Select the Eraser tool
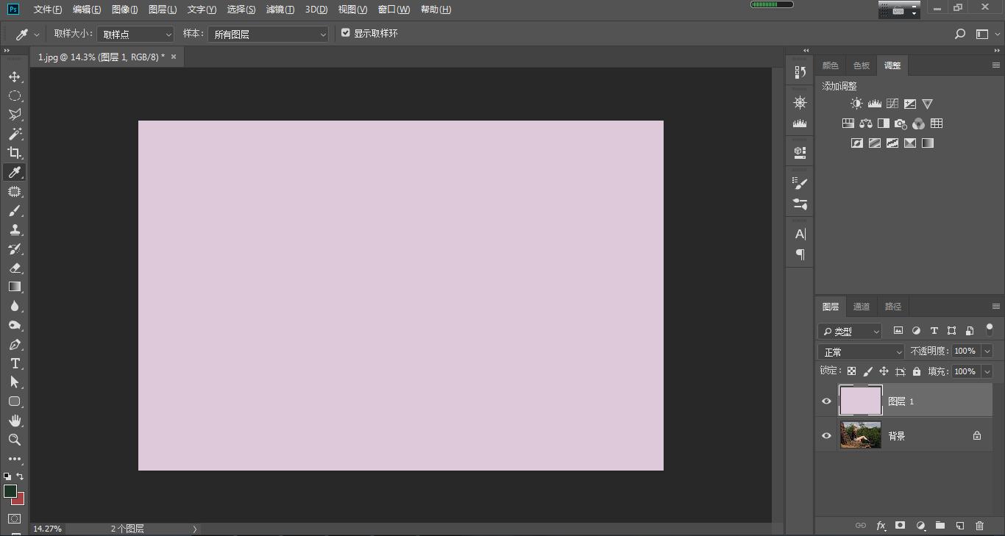The image size is (1005, 536). pyautogui.click(x=14, y=268)
